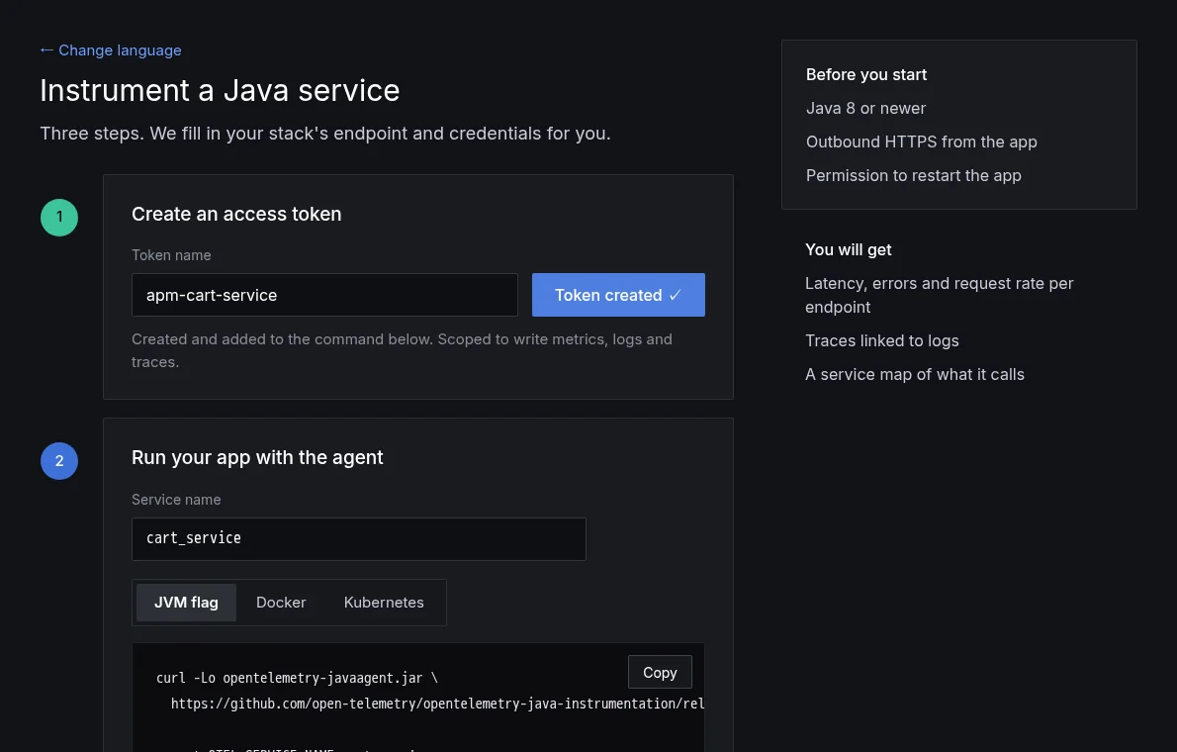Click 'Permission to restart the app' requirement
Image resolution: width=1177 pixels, height=752 pixels.
point(914,176)
